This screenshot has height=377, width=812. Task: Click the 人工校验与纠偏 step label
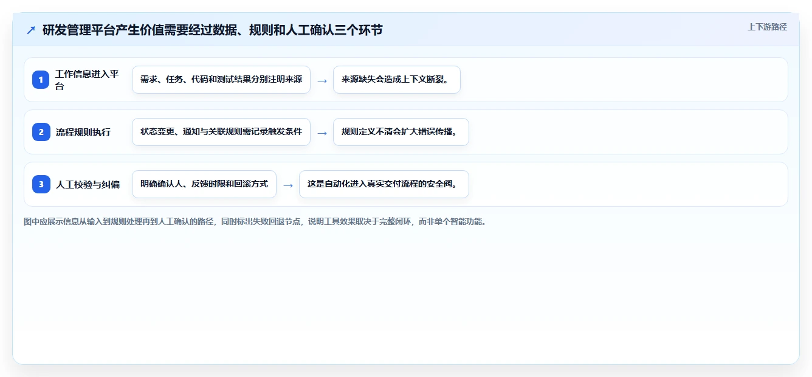pos(88,184)
